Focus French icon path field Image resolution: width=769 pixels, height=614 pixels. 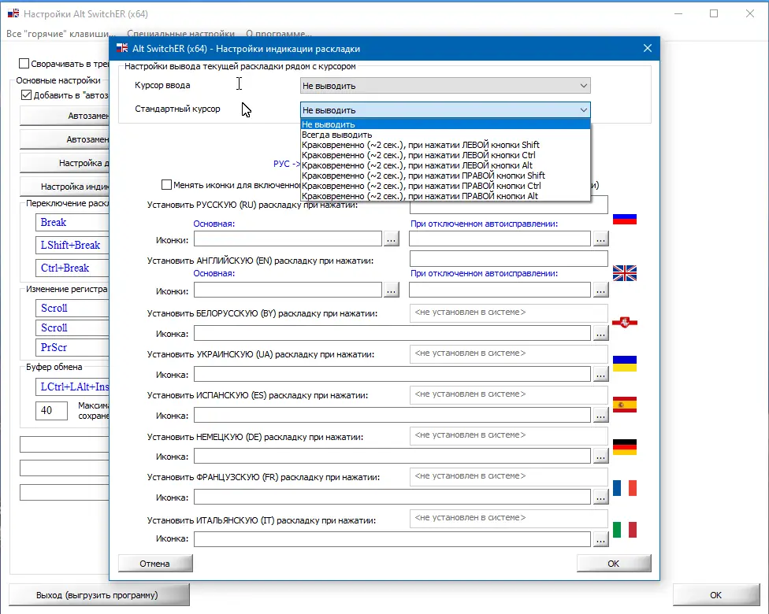(x=392, y=497)
